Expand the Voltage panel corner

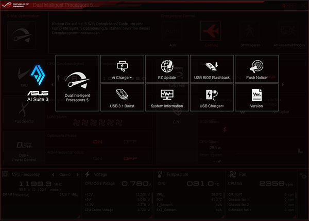(x=151, y=216)
